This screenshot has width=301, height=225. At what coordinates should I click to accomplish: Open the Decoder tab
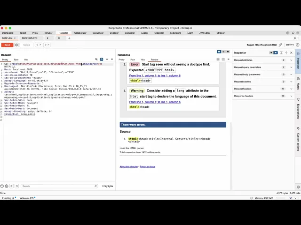(x=114, y=33)
